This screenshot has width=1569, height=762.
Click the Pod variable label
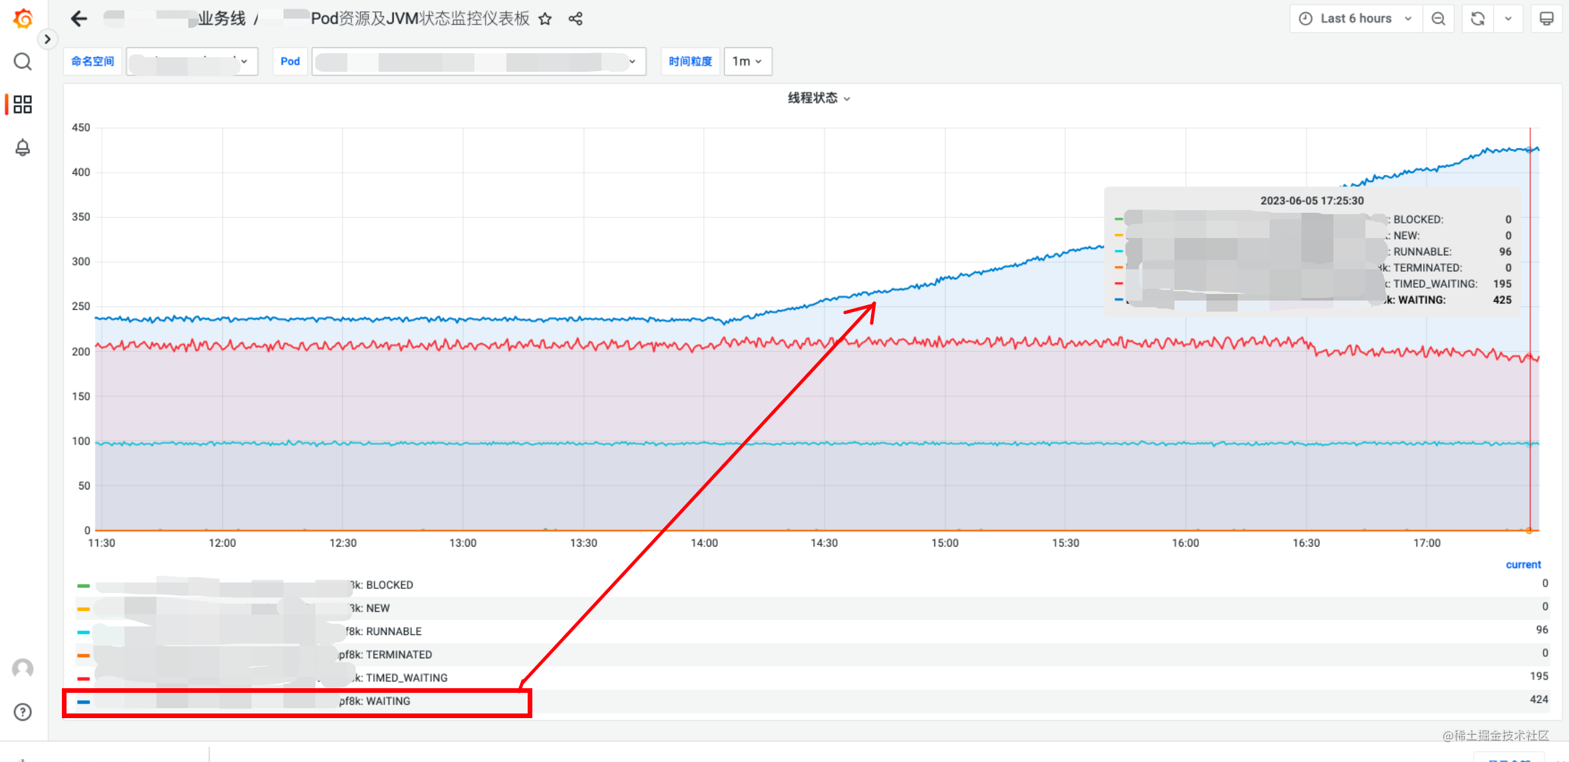coord(290,61)
